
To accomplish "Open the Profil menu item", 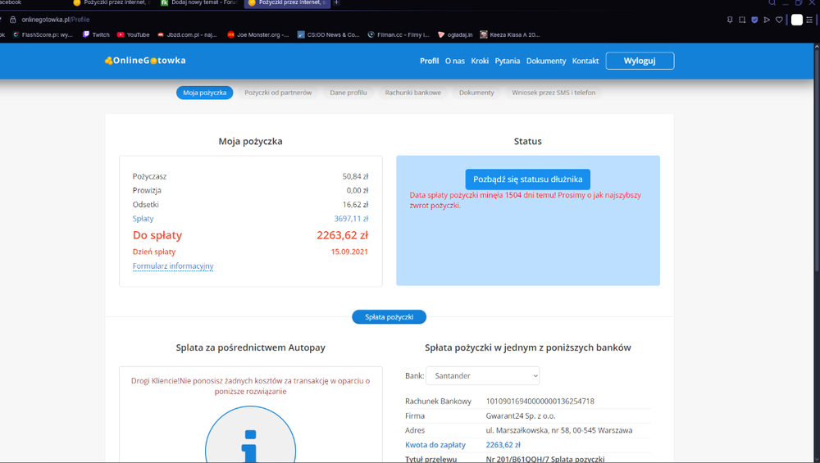I will (430, 61).
